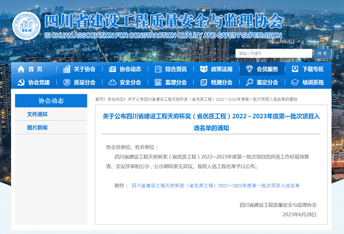Click the 培训系统 graduation cap icon
Viewport: 344px width, 234px height.
295,82
